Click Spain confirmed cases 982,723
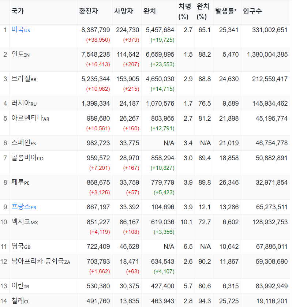Screen dimensions: 292x307 point(98,143)
